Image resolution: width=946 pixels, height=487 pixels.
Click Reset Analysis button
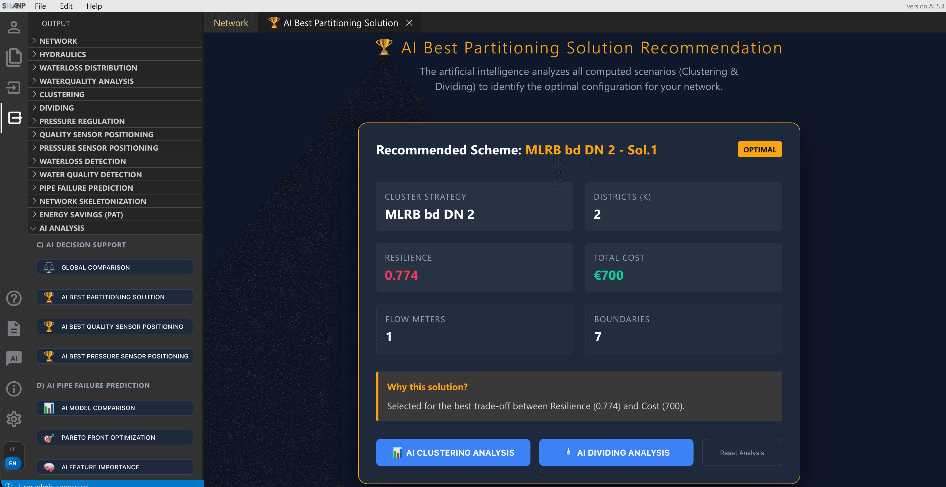(x=742, y=452)
